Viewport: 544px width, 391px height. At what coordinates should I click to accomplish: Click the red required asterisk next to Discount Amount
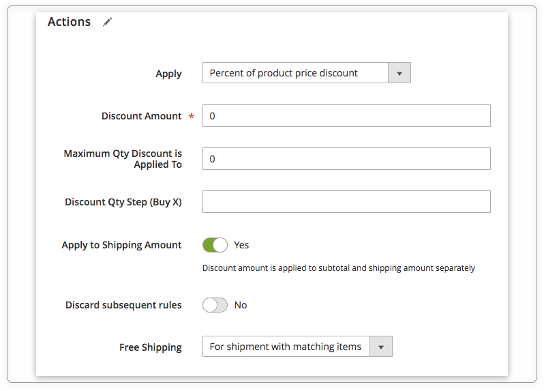tap(191, 115)
